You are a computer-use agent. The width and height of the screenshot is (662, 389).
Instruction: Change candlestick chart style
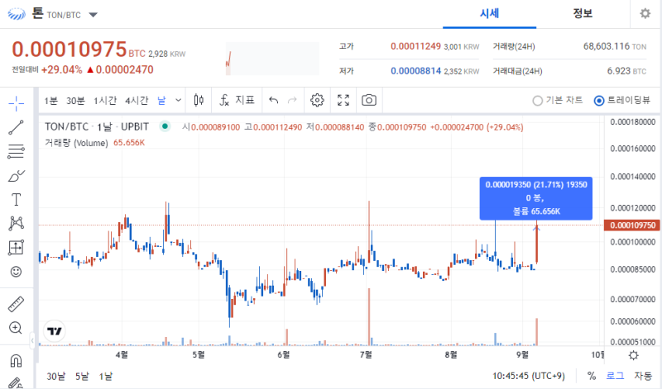[x=199, y=100]
